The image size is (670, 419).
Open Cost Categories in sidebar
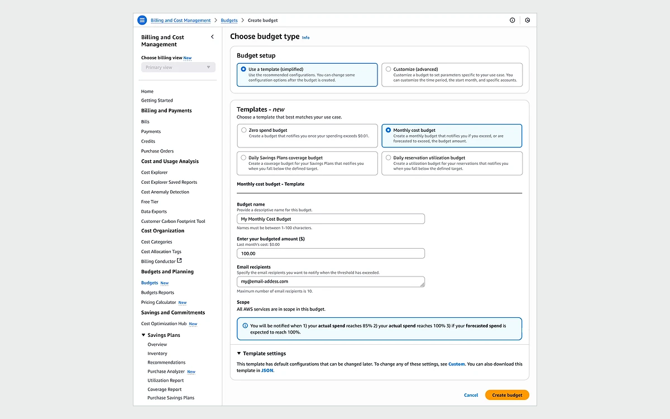pos(157,242)
